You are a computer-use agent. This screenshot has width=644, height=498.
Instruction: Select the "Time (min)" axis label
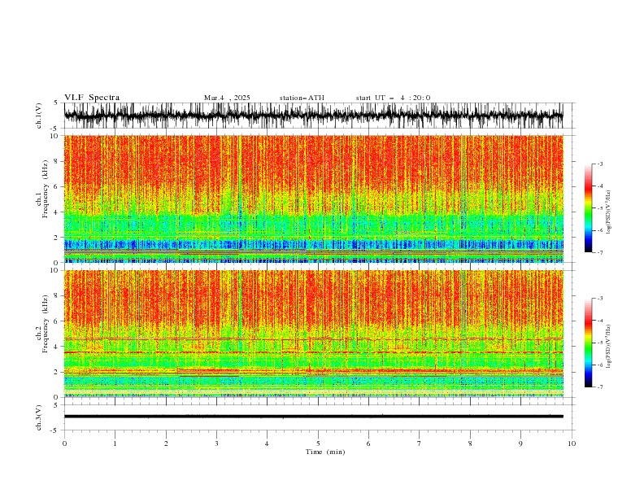pyautogui.click(x=325, y=452)
